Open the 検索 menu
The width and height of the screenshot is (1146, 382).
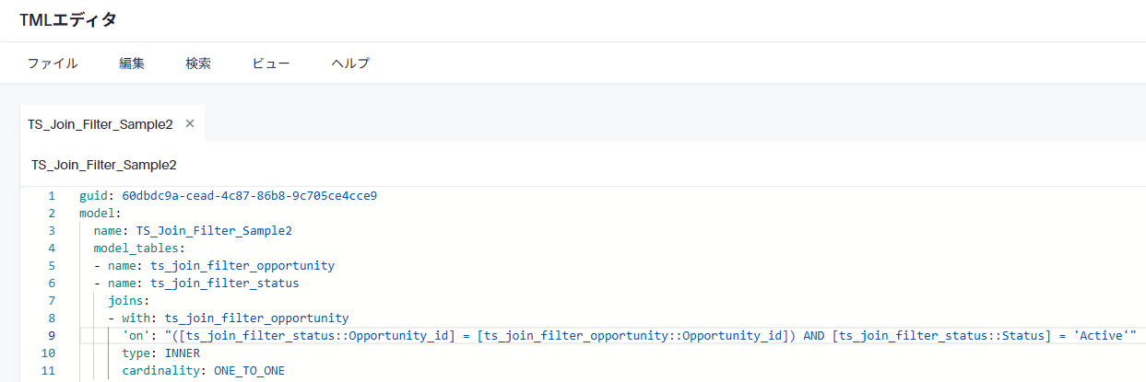(198, 64)
